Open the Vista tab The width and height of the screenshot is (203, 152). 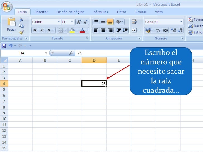click(x=159, y=12)
